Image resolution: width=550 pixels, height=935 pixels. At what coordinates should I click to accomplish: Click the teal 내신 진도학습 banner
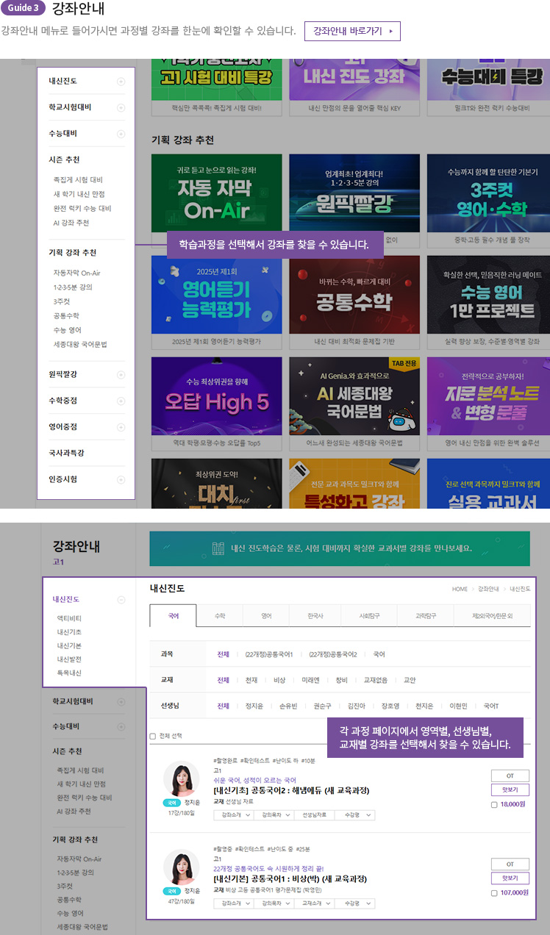point(340,548)
